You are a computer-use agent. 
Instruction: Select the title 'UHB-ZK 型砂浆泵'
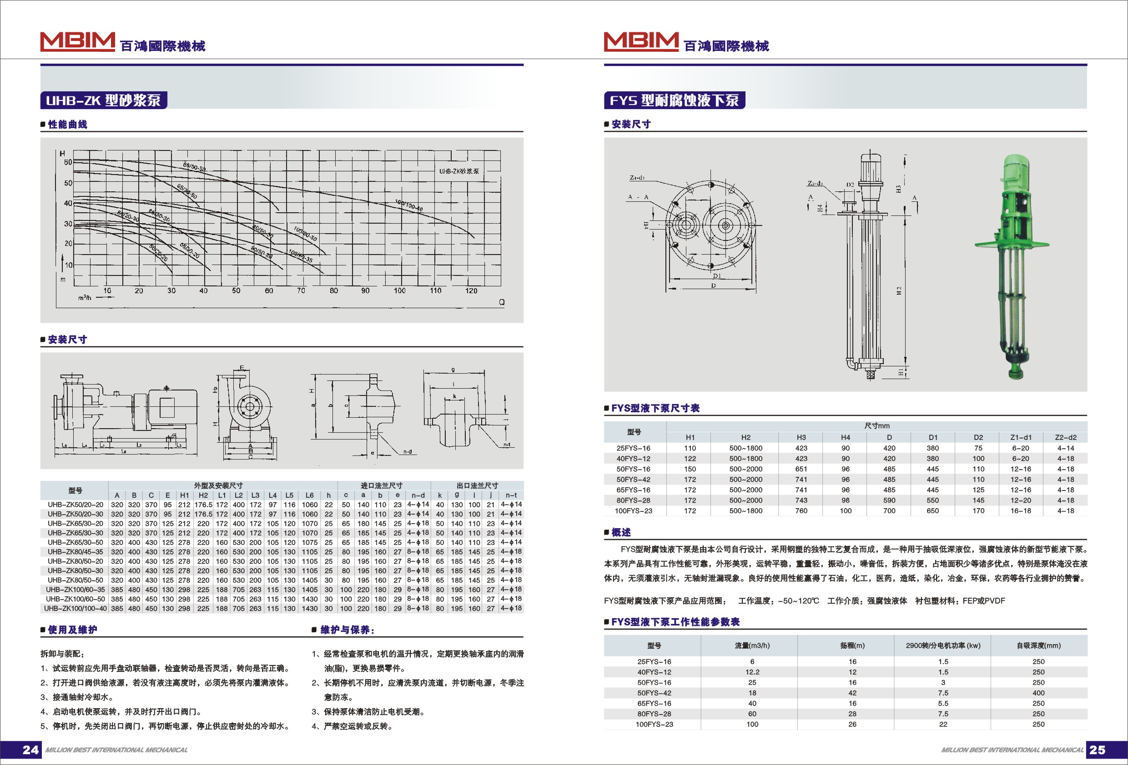(103, 100)
